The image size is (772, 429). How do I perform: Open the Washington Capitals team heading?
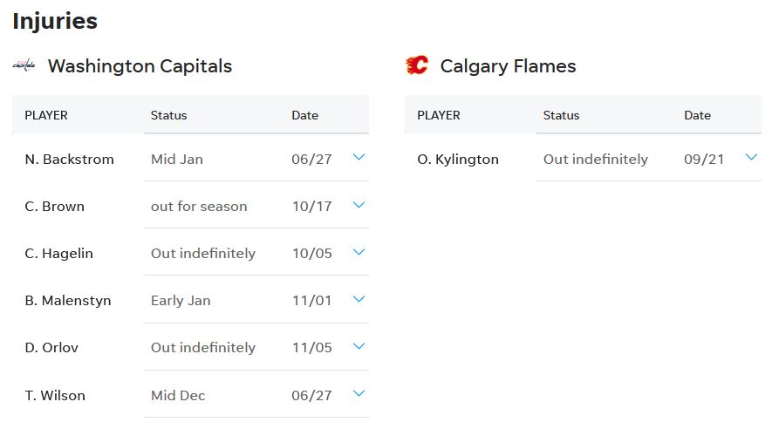point(140,66)
